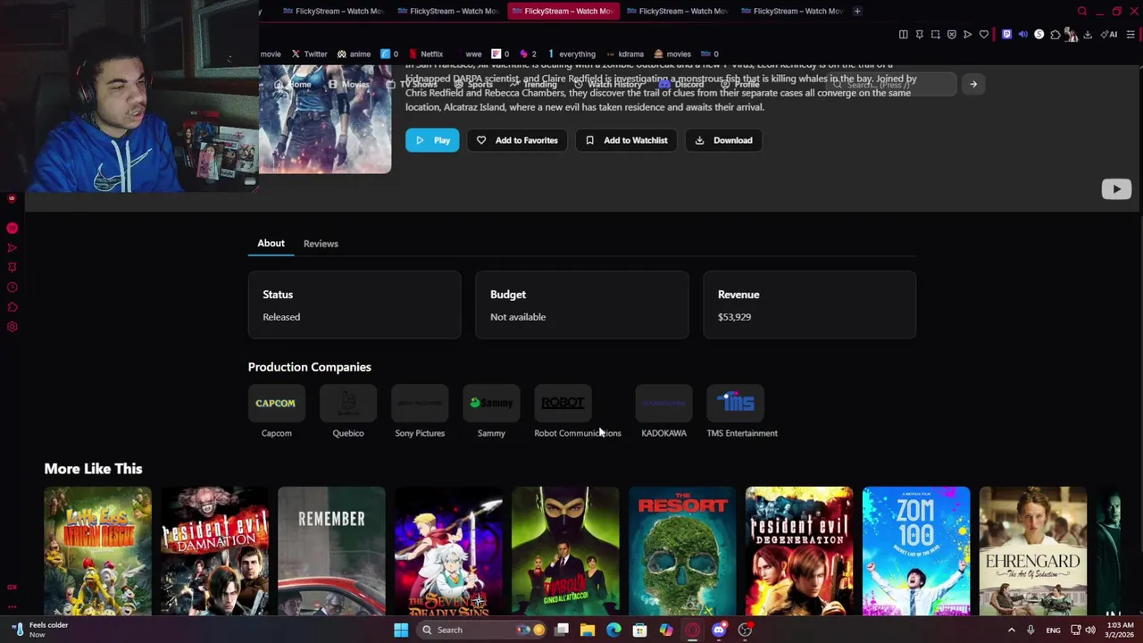Open the Ehrengard movie poster

pyautogui.click(x=1033, y=551)
